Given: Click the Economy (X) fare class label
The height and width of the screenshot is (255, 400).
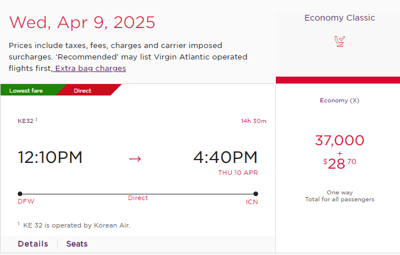Looking at the screenshot, I should [x=339, y=101].
